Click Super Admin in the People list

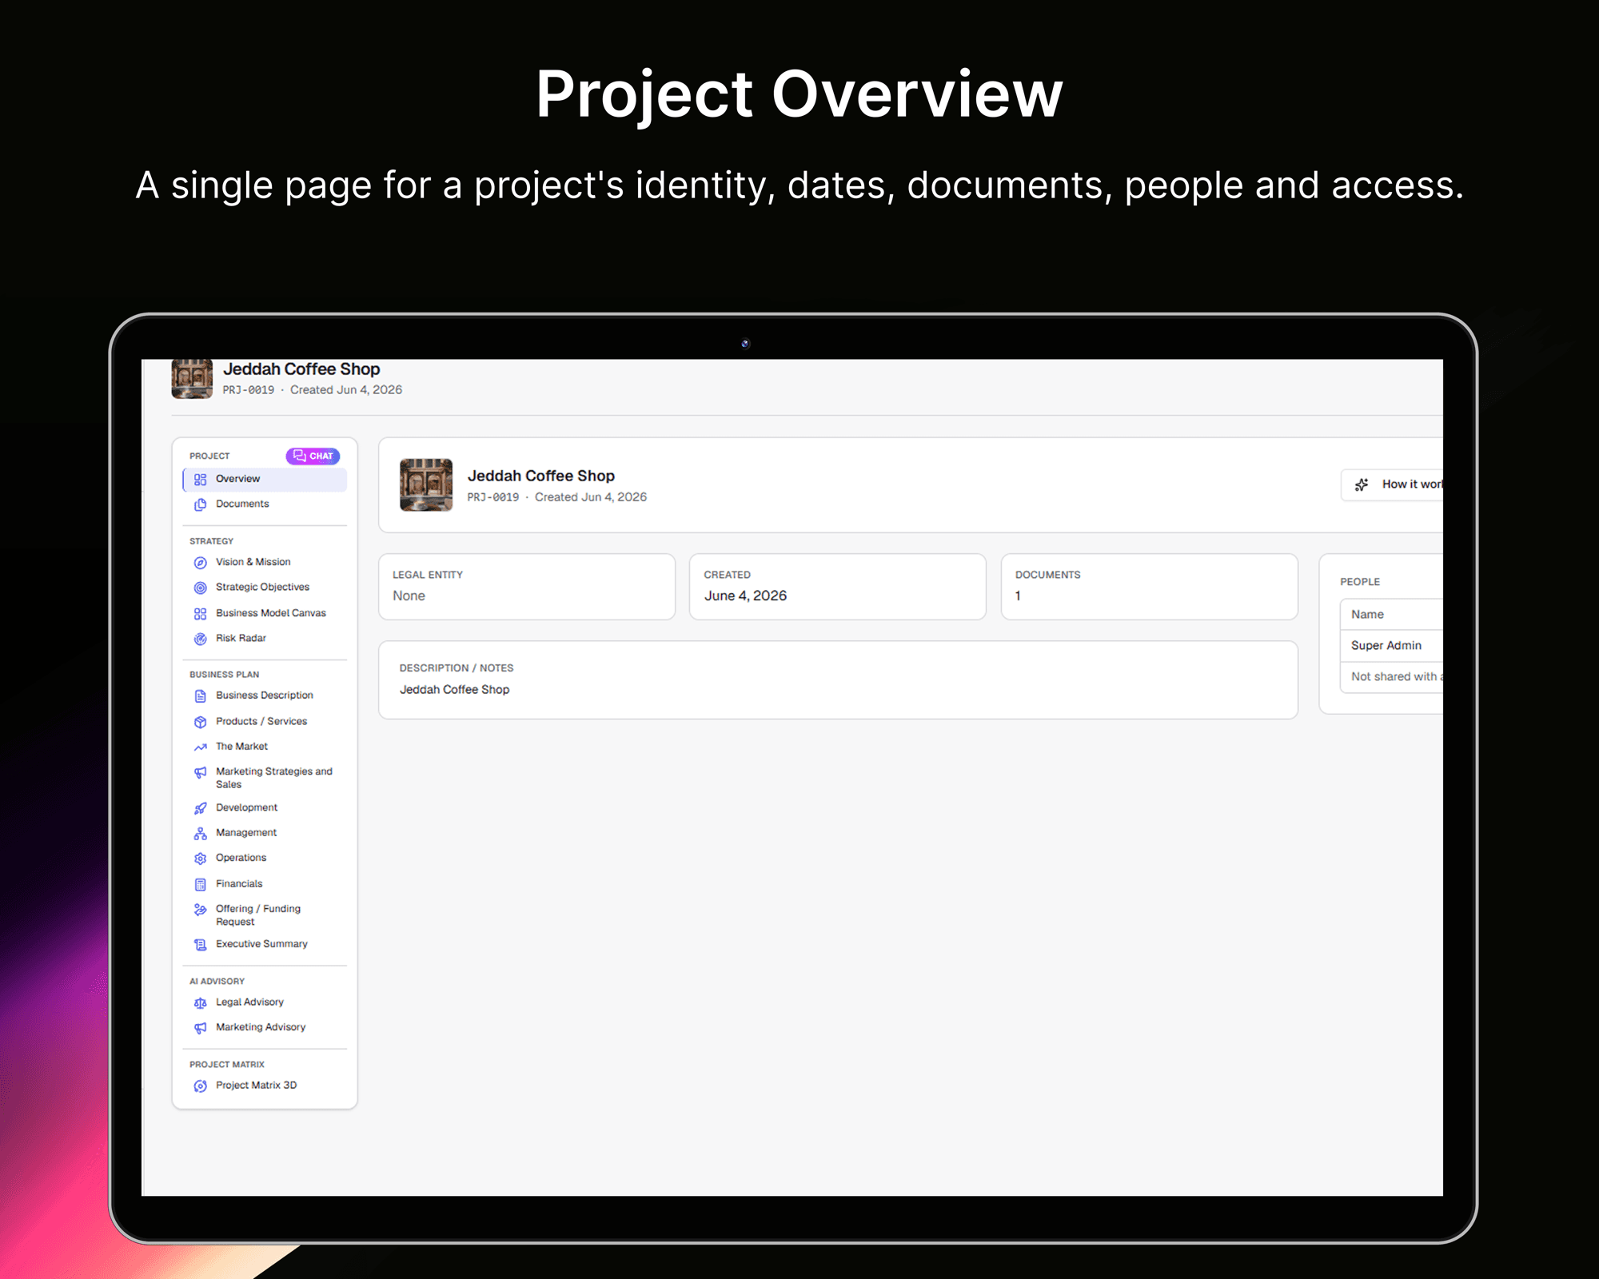coord(1386,645)
